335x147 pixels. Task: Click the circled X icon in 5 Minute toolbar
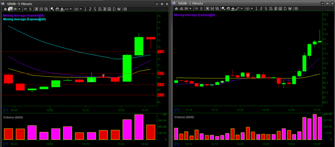tap(125, 9)
